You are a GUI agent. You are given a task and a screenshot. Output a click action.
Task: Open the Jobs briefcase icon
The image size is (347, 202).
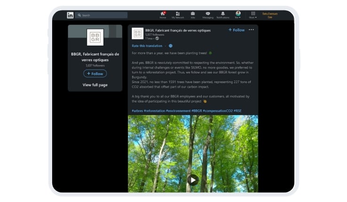pyautogui.click(x=193, y=15)
